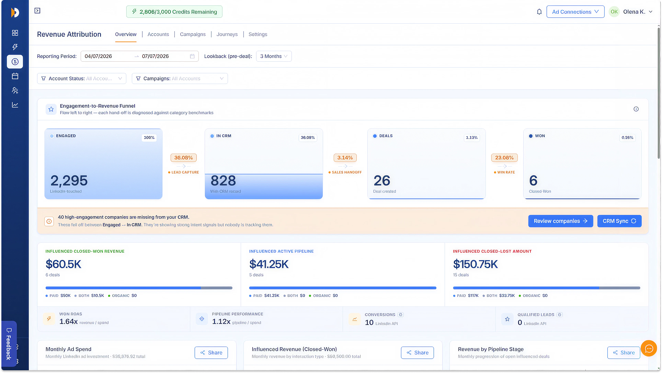Click the 1.12x pipeline performance value
Viewport: 662px width, 373px height.
point(221,322)
